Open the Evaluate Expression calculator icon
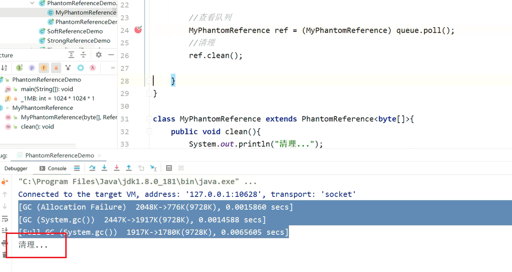Screen dimensions: 512x272 click(169, 168)
